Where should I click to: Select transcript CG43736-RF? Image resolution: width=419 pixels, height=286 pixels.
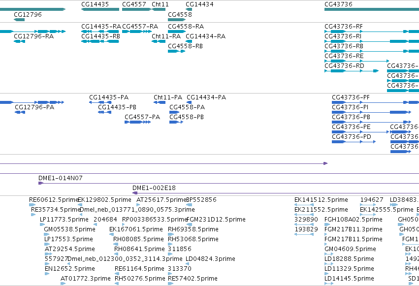point(344,27)
